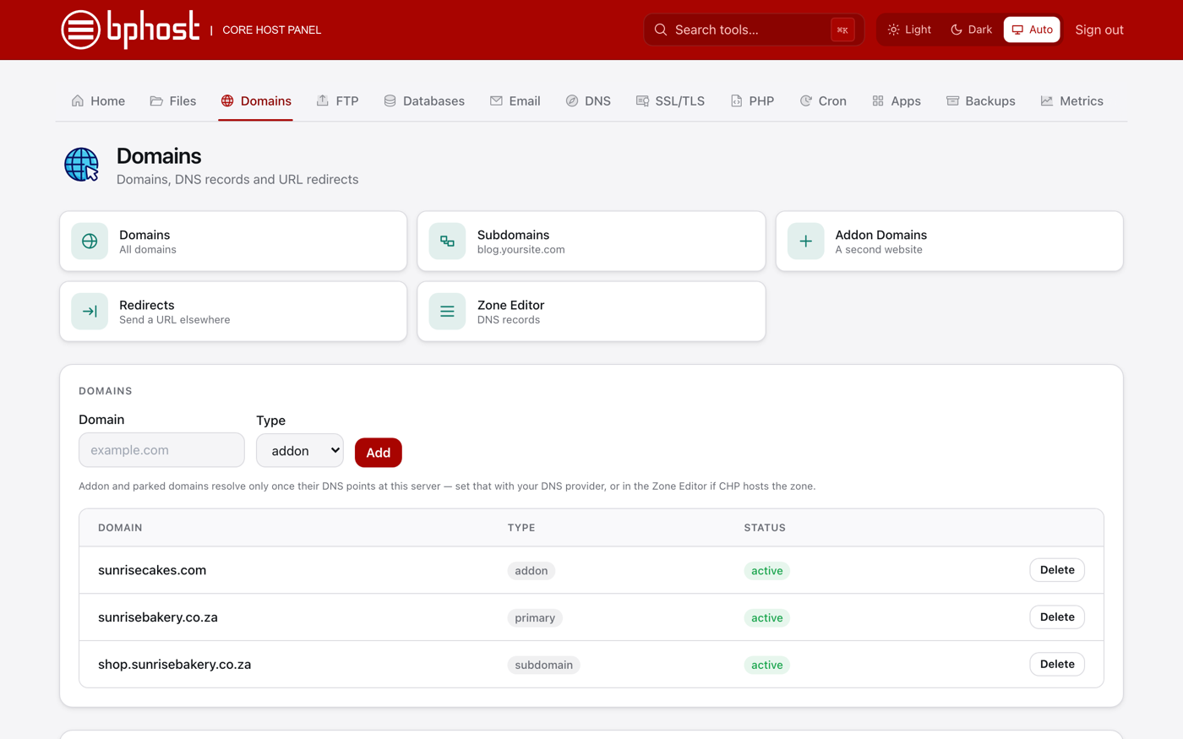Click the Cron clock icon
Image resolution: width=1183 pixels, height=739 pixels.
(x=806, y=101)
